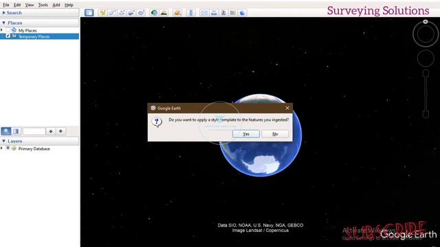The width and height of the screenshot is (440, 247).
Task: Click the Add Placemark pushpin icon
Action: (x=102, y=12)
